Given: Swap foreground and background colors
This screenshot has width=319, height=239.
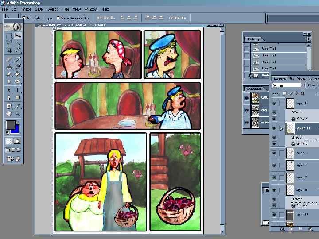Looking at the screenshot, I should [x=18, y=122].
